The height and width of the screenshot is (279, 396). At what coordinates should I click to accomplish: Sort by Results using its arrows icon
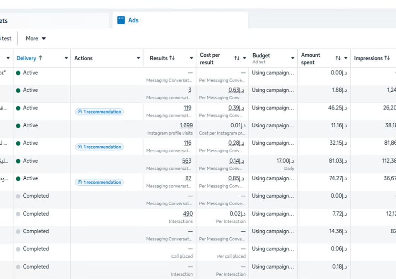pos(172,58)
